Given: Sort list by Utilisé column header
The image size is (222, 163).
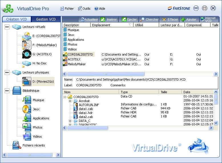Looking at the screenshot, I should 146,25.
